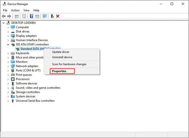This screenshot has width=189, height=138.
Task: Click the System devices folder icon
Action: (x=13, y=96)
